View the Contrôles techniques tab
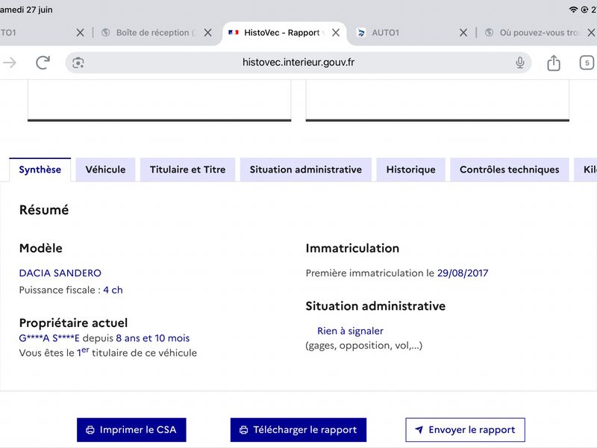Image resolution: width=597 pixels, height=448 pixels. [x=510, y=169]
